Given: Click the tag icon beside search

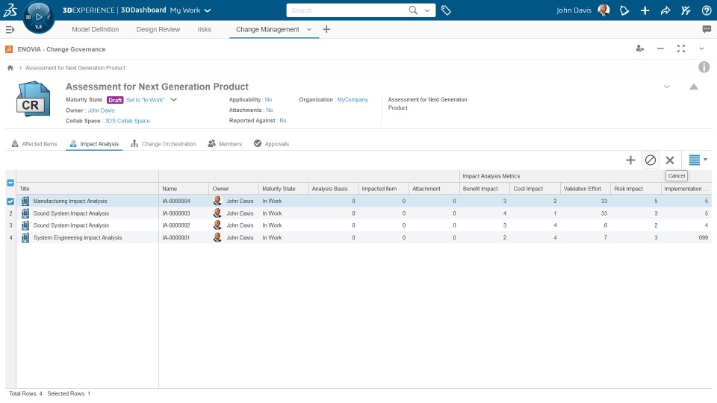Looking at the screenshot, I should click(x=446, y=10).
